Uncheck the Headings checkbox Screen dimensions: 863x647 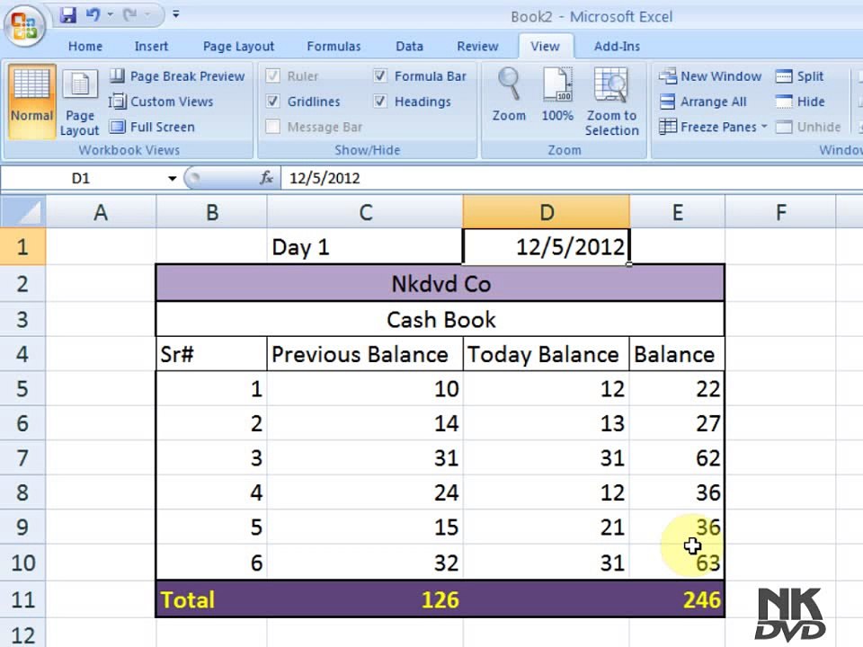click(379, 102)
